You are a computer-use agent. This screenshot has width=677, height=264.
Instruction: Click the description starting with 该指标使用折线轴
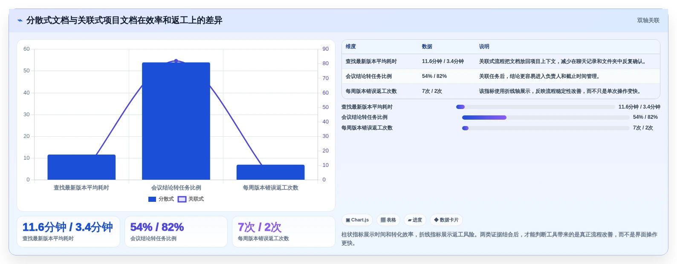click(x=561, y=91)
